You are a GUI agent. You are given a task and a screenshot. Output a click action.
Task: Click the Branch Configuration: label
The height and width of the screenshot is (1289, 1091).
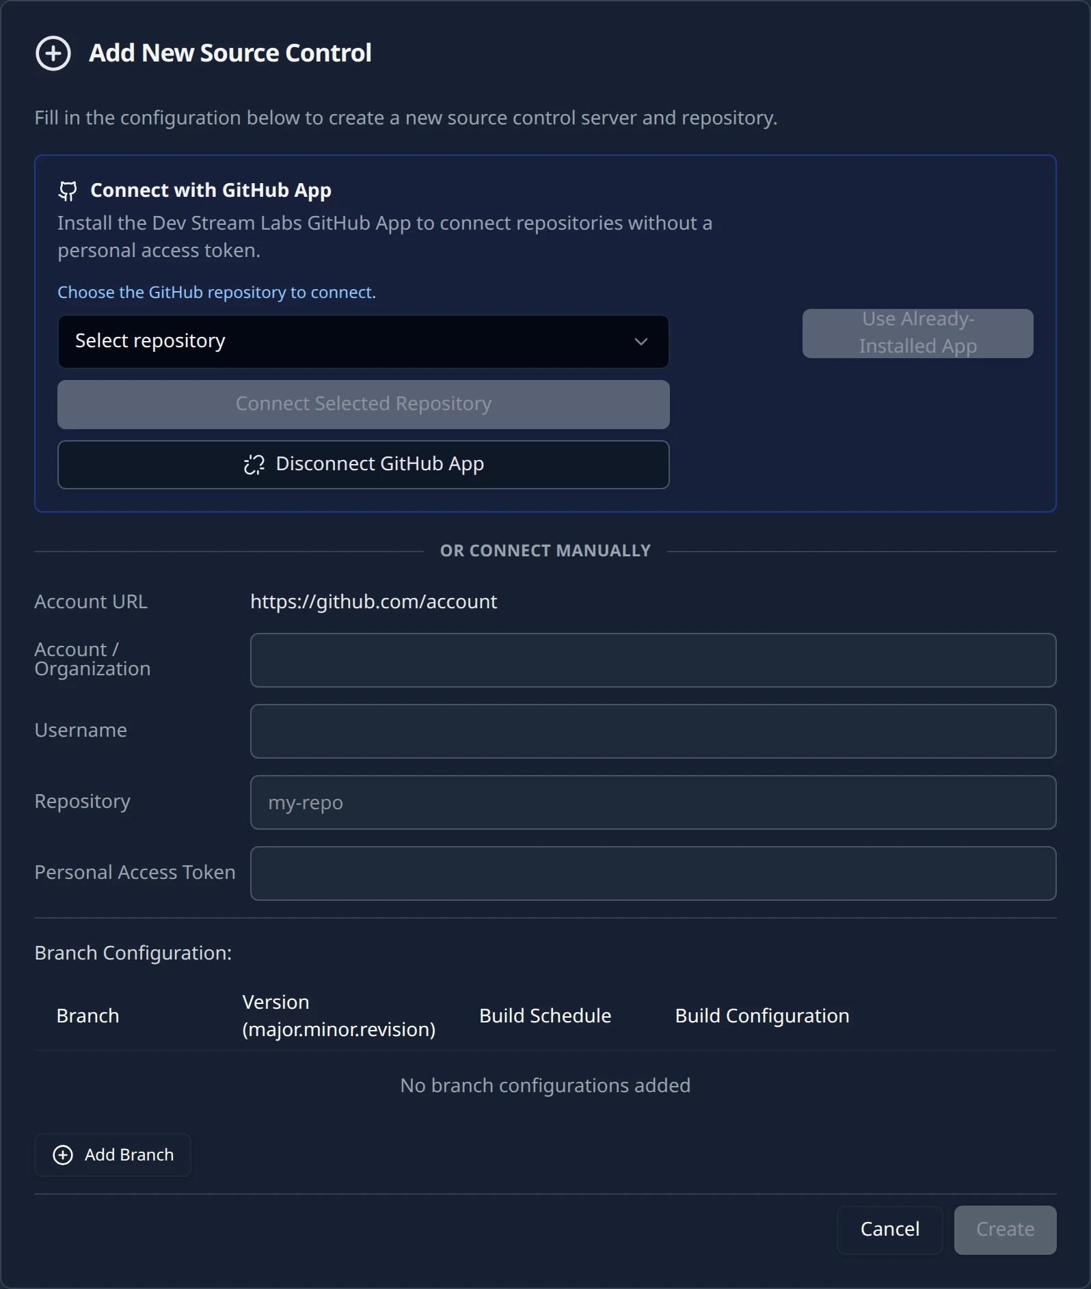click(133, 953)
